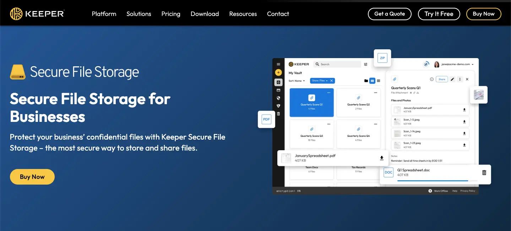The height and width of the screenshot is (231, 511).
Task: Click the Share button in detail panel
Action: tap(442, 79)
